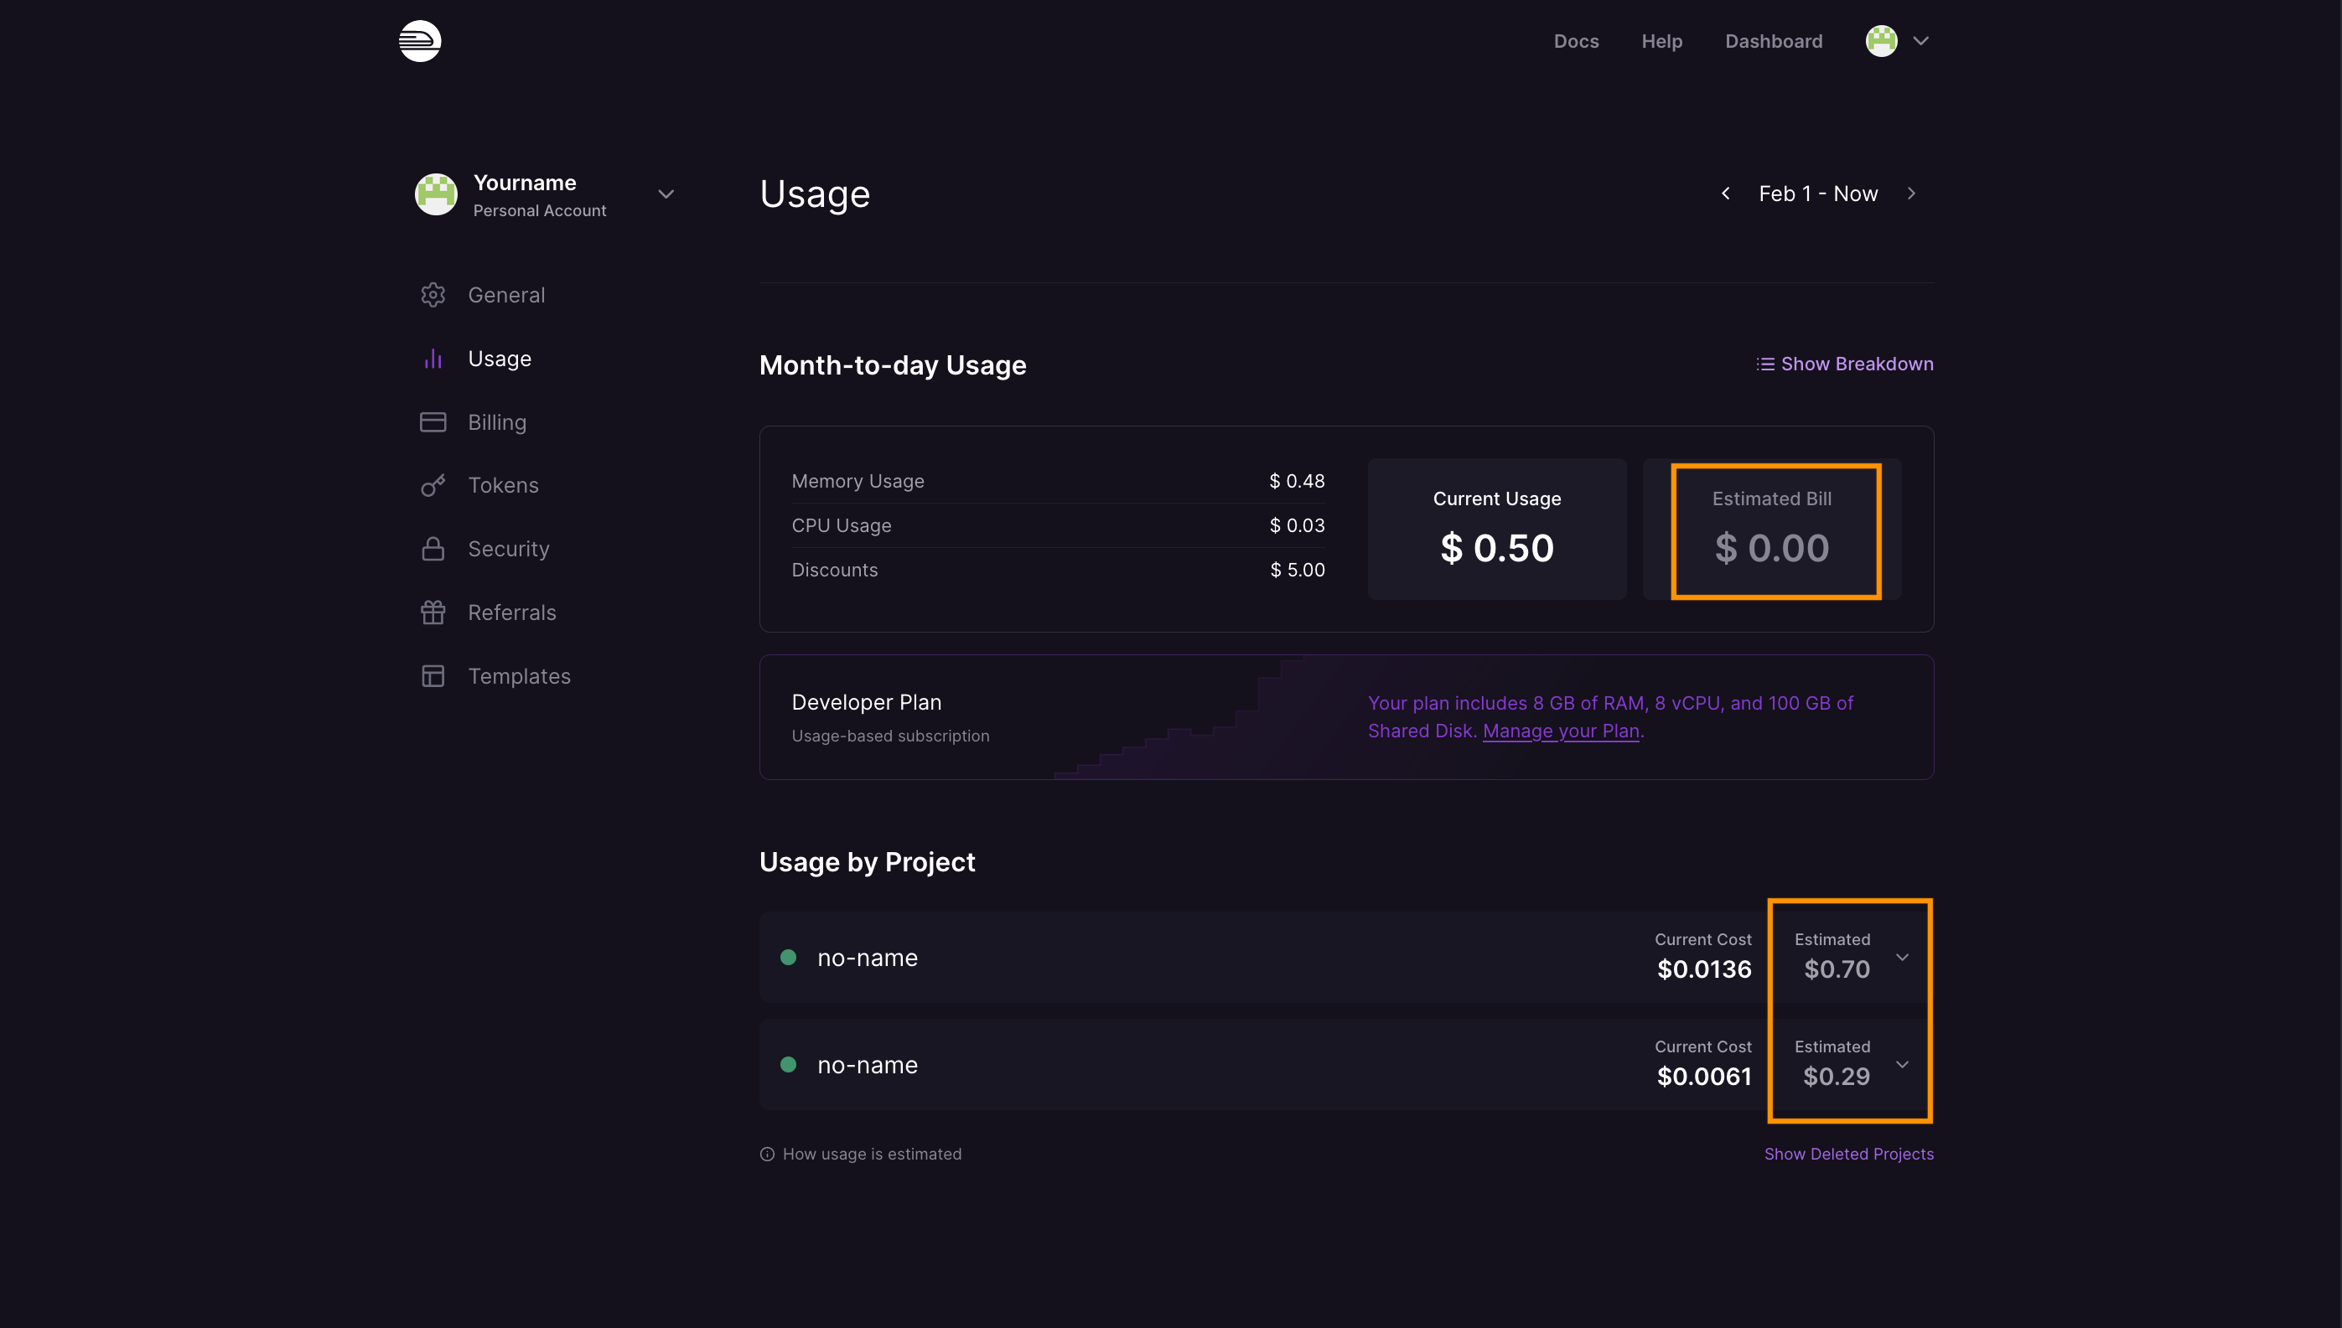Screen dimensions: 2342x1328
Task: Select the Usage chart icon in sidebar
Action: click(x=433, y=358)
